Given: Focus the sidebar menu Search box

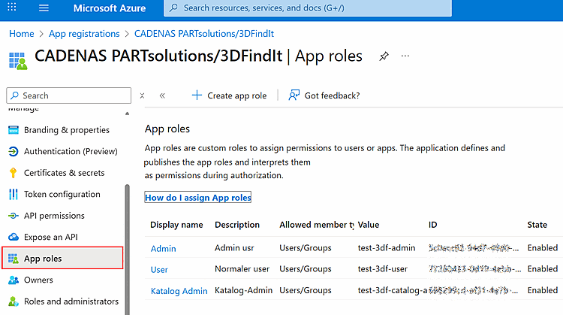Looking at the screenshot, I should (68, 95).
